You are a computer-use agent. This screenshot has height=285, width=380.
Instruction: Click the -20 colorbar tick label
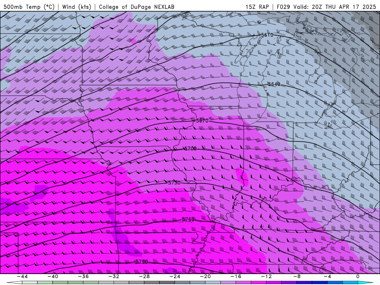tap(206, 276)
